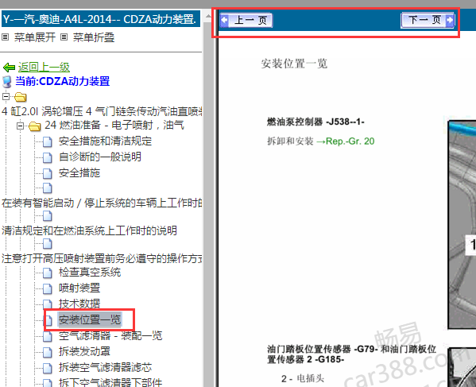Click document icon beside 拆装发动罩

[x=48, y=352]
